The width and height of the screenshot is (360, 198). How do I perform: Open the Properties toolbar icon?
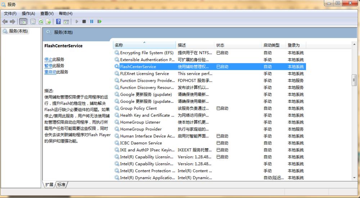click(33, 22)
